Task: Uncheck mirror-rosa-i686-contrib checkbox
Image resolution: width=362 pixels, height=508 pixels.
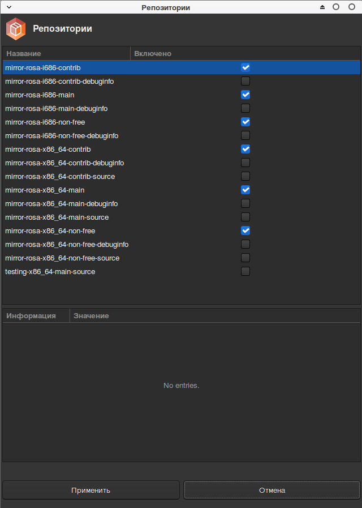Action: (x=245, y=67)
